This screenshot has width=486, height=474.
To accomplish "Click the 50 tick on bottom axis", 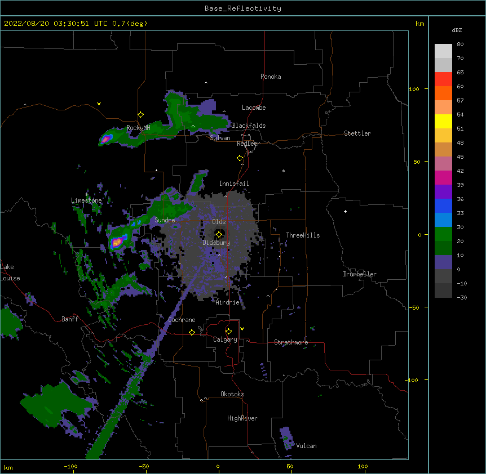I will (x=290, y=466).
